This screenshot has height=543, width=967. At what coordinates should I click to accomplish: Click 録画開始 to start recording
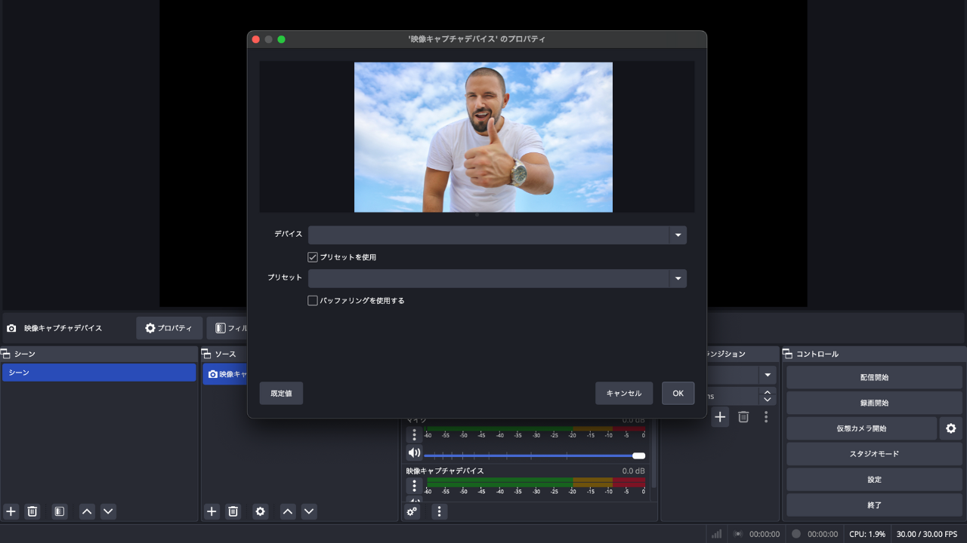874,403
